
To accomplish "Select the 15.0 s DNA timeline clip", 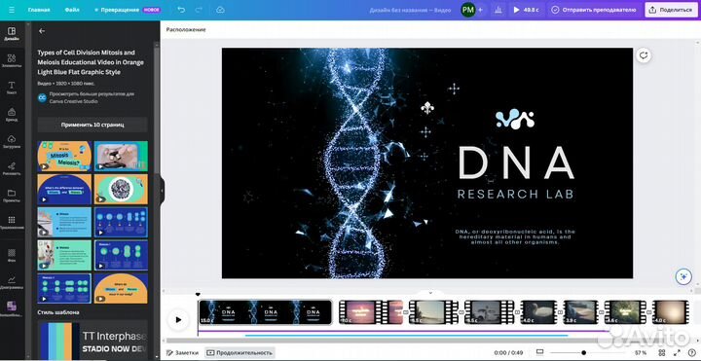I will (x=266, y=311).
